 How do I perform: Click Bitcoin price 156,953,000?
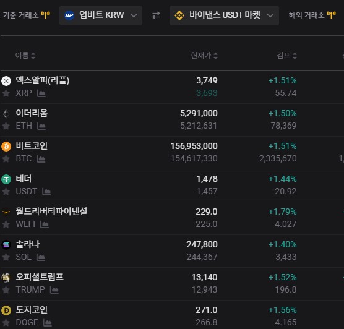coord(194,146)
